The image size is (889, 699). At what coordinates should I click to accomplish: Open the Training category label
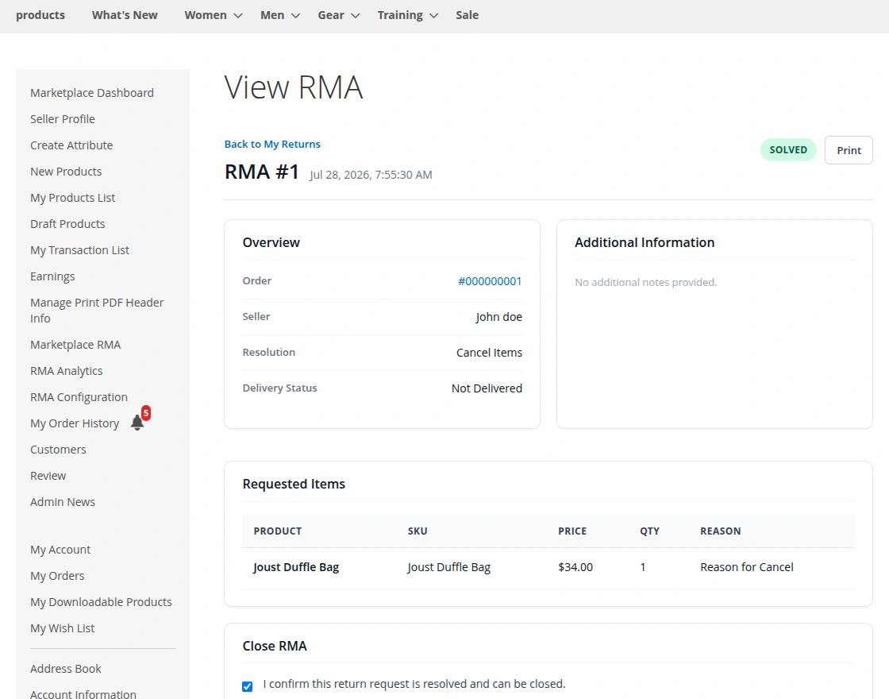click(x=400, y=15)
